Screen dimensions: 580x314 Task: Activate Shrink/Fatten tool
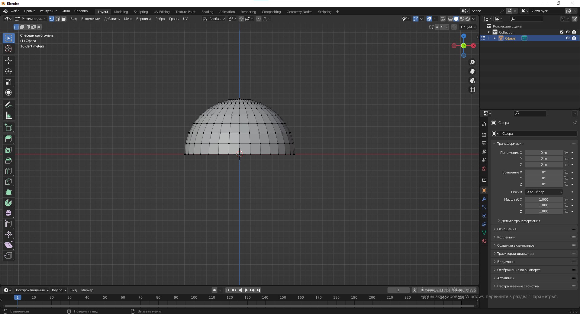[8, 235]
